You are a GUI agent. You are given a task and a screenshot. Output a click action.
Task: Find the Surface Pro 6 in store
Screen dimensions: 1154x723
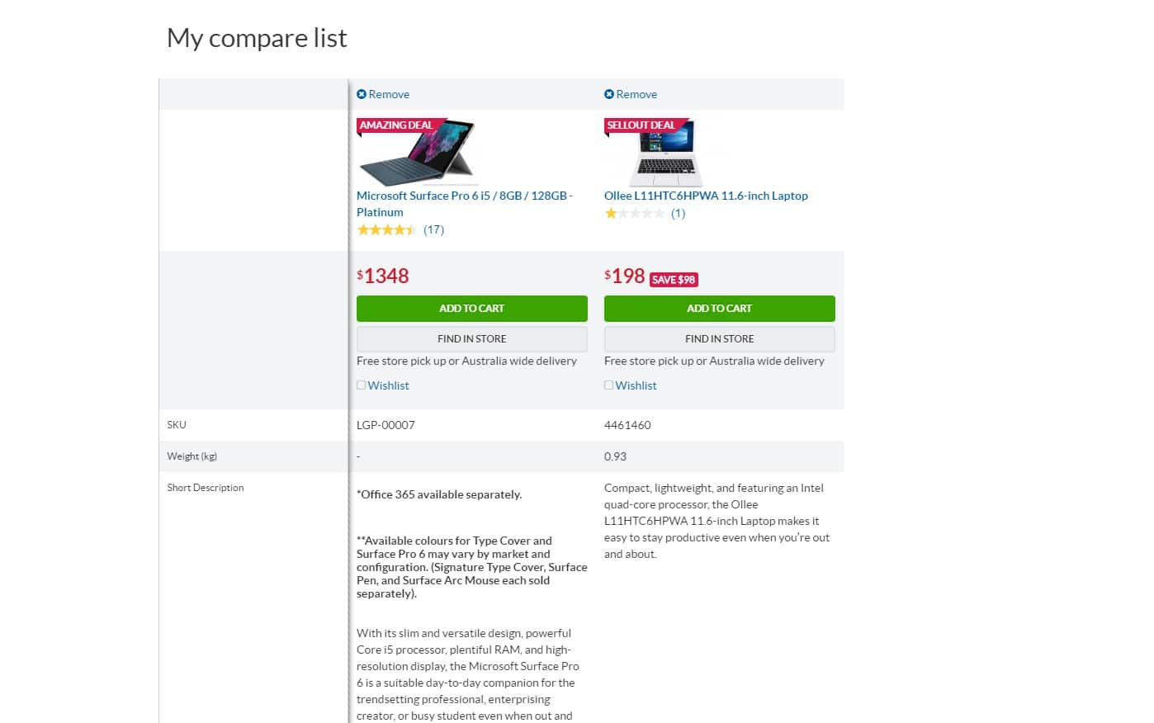pos(471,339)
